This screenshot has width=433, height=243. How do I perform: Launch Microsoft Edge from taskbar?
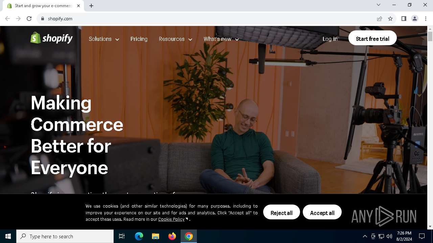click(139, 236)
